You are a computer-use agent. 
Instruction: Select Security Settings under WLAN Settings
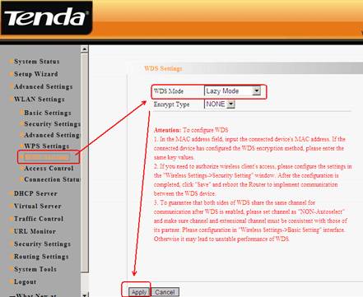(52, 124)
